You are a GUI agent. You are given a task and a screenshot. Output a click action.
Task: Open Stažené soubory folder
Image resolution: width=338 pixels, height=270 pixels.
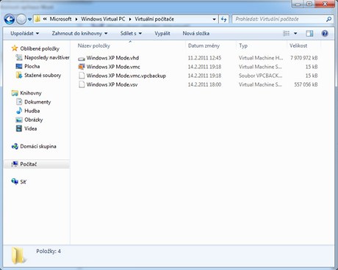(43, 75)
